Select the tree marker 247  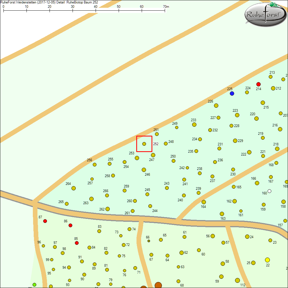[x=153, y=155]
